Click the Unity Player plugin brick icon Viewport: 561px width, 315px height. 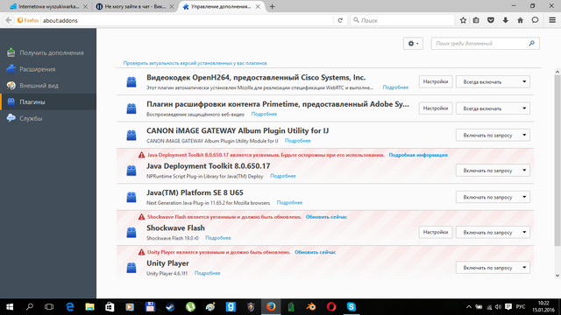131,268
